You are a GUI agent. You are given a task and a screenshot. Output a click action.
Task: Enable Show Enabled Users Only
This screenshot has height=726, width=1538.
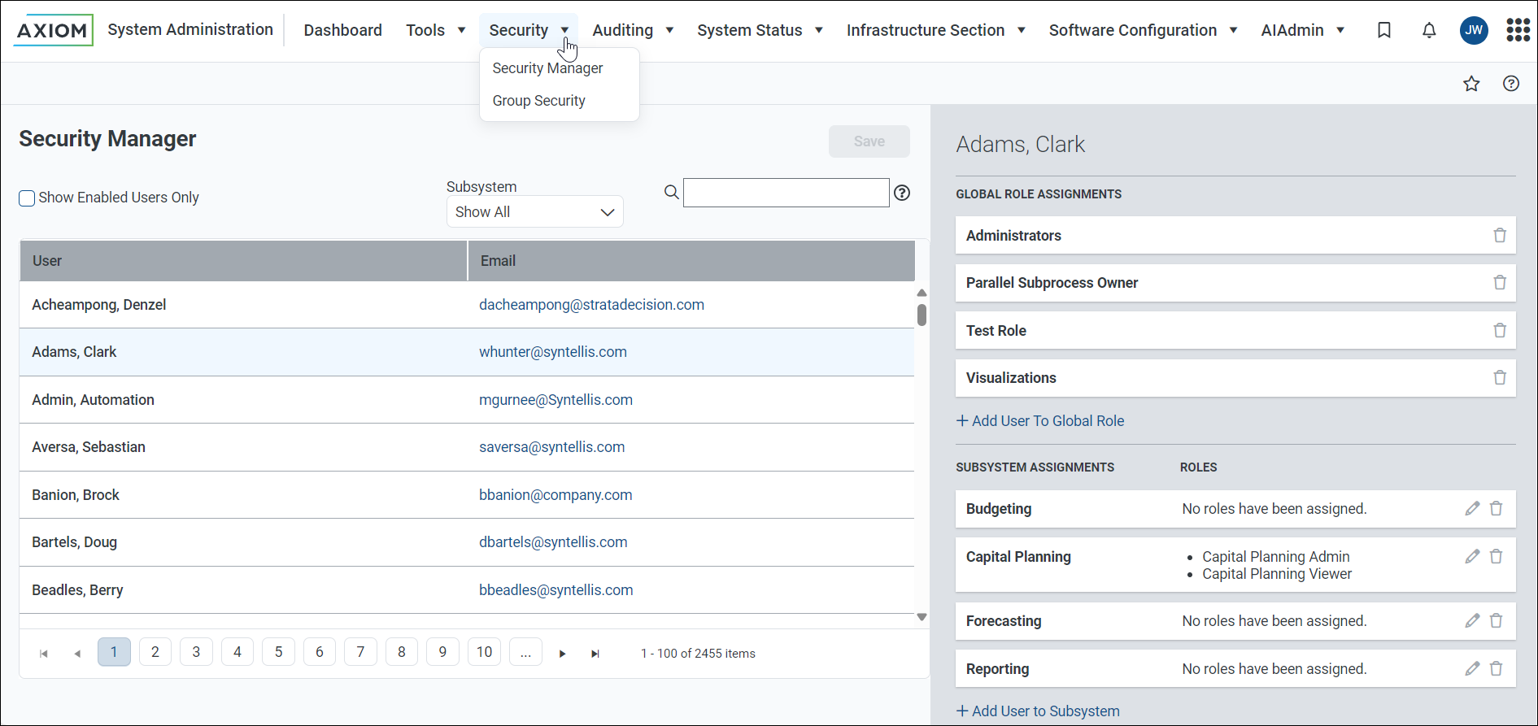[27, 198]
